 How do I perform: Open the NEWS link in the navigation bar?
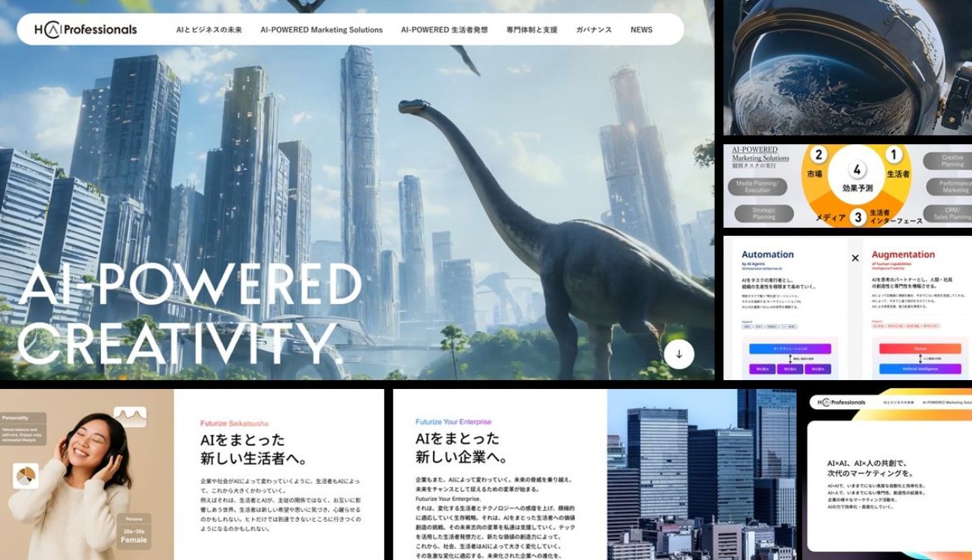point(642,30)
